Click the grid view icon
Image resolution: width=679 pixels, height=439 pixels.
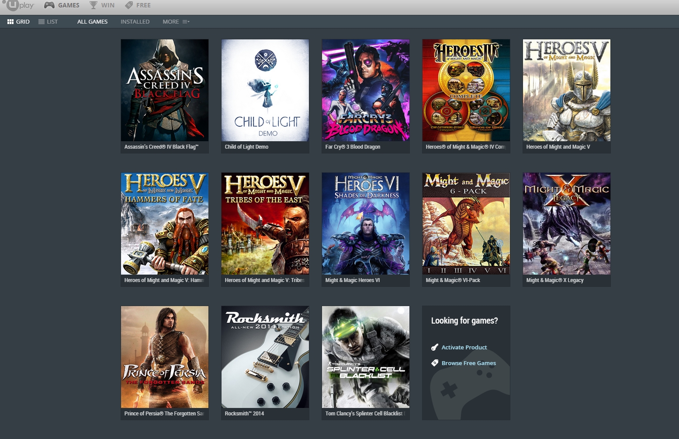click(x=10, y=21)
